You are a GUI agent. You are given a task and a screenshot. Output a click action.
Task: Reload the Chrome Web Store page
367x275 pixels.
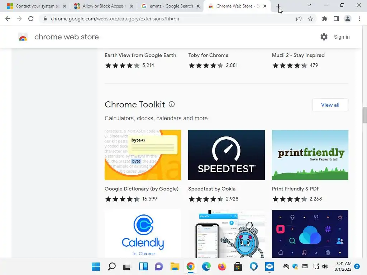coord(31,19)
